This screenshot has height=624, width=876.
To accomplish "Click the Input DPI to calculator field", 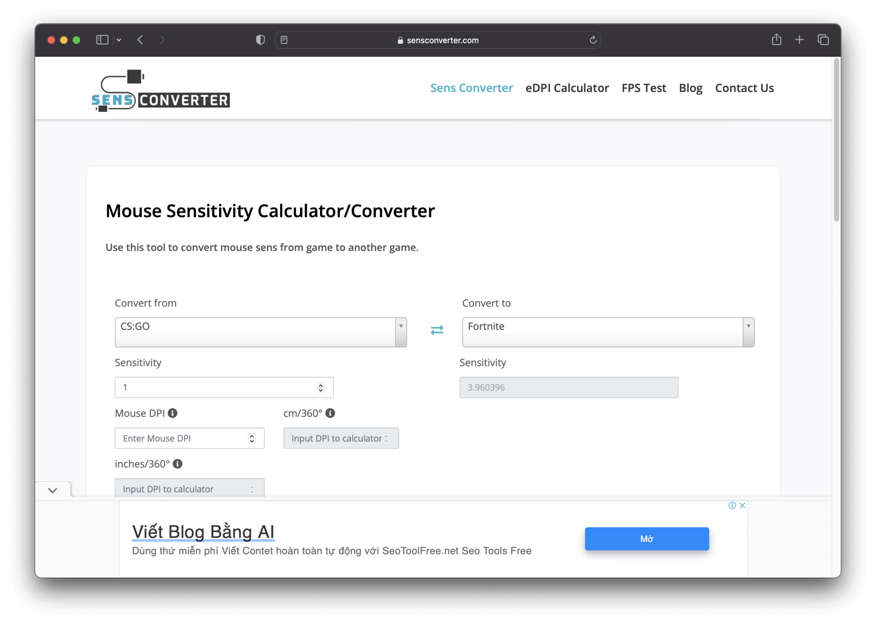I will coord(340,438).
